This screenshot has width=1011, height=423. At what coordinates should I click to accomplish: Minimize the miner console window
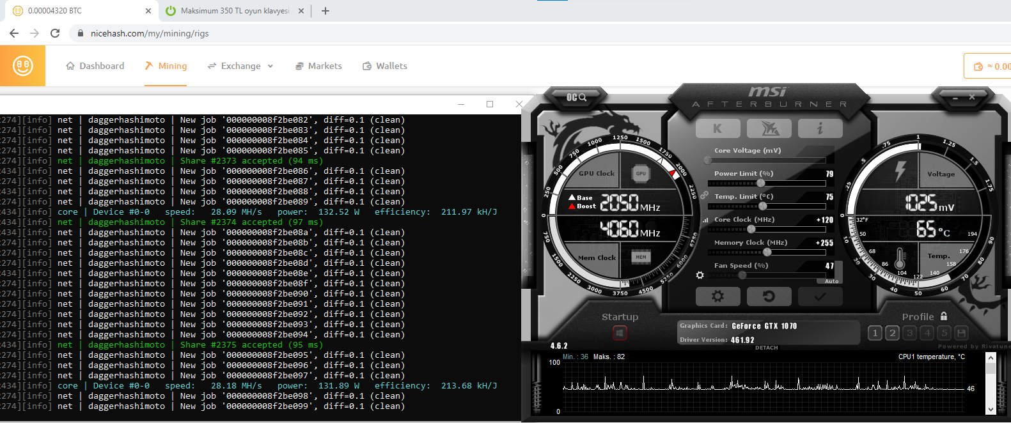point(460,104)
